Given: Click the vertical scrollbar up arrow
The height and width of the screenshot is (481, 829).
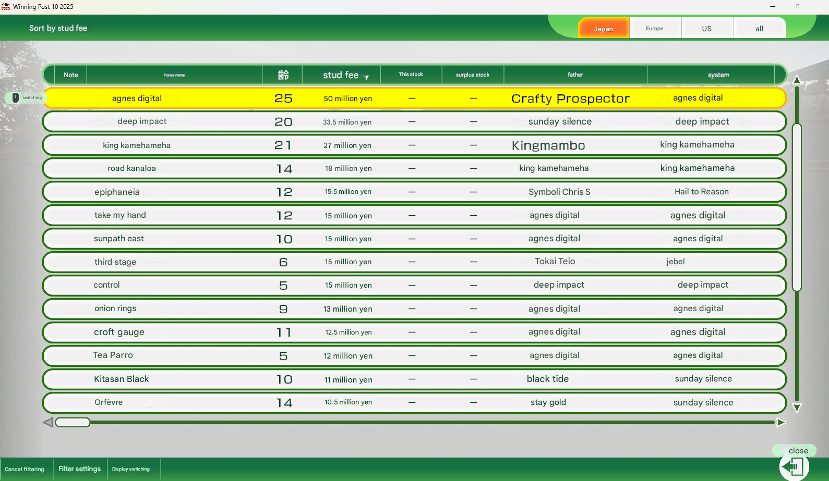Looking at the screenshot, I should [797, 80].
